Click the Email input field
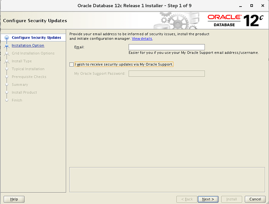 coord(167,47)
